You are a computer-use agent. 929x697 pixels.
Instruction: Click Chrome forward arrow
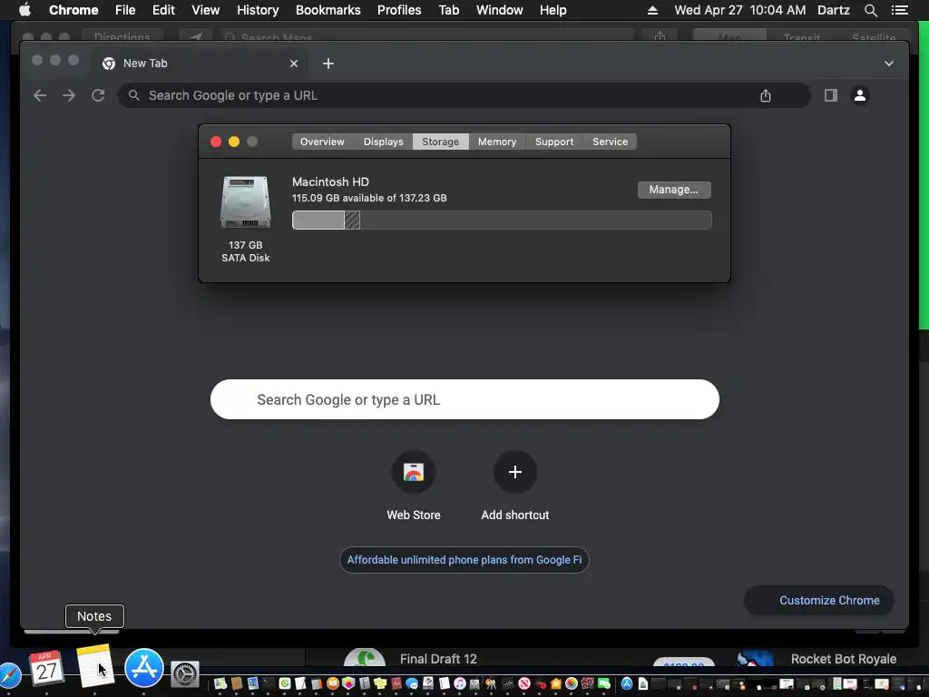point(69,95)
